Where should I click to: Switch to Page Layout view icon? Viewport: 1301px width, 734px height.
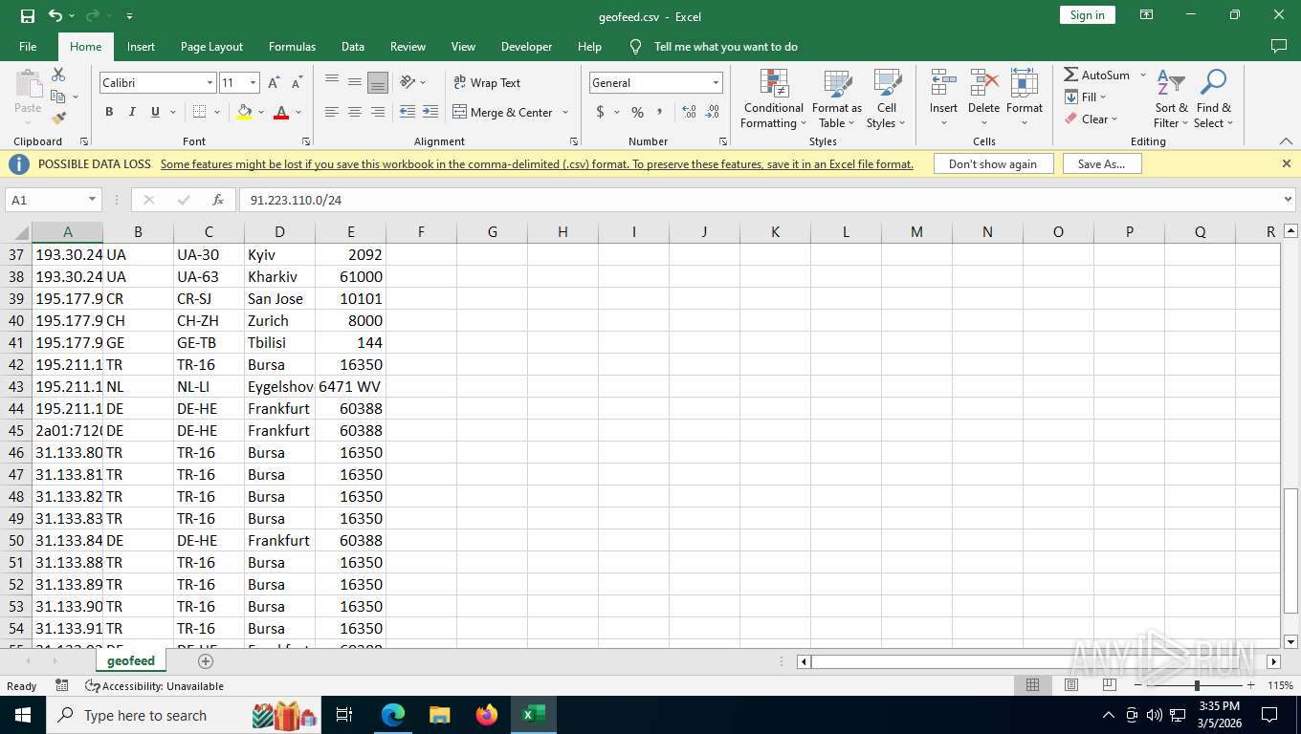tap(1071, 685)
